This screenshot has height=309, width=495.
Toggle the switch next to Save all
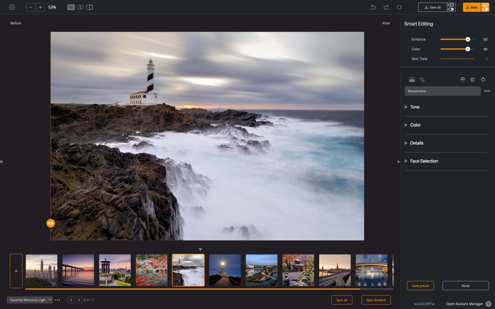click(451, 7)
